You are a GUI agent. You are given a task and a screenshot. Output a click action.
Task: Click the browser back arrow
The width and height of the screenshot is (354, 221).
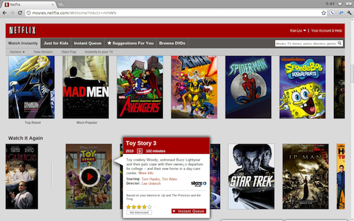4,13
